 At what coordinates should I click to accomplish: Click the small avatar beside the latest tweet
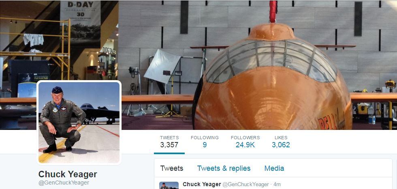click(169, 185)
